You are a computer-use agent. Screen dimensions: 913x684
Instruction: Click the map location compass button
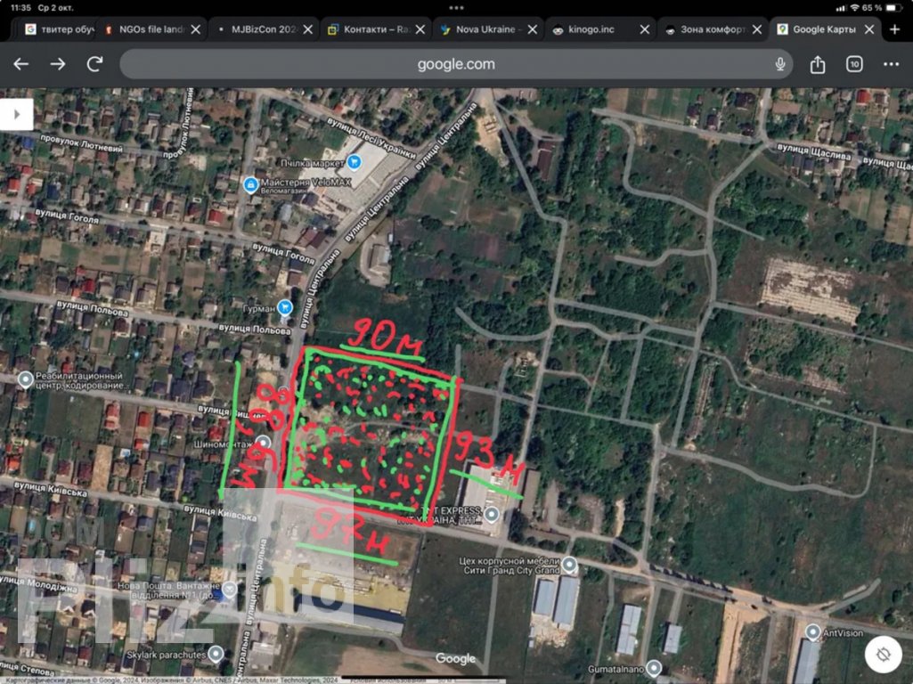[883, 655]
